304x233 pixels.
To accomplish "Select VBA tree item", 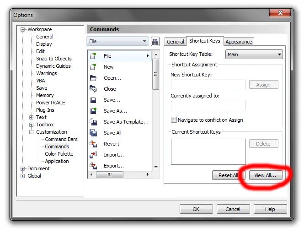I will [x=41, y=81].
